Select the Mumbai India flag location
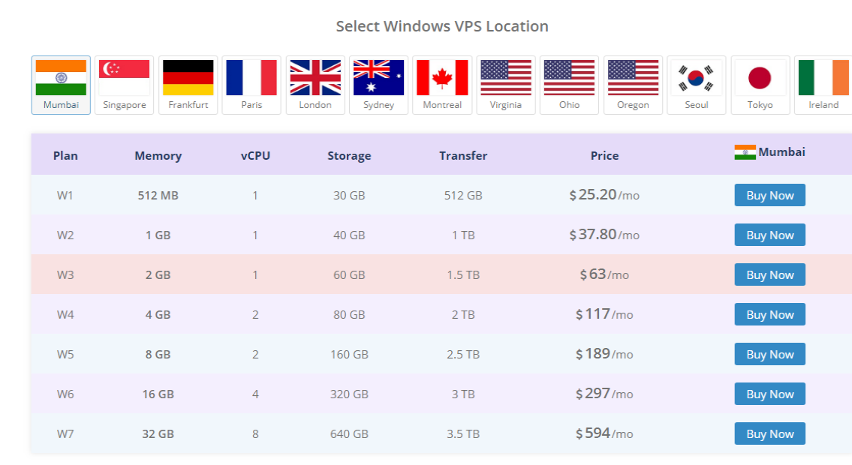852x465 pixels. tap(61, 85)
